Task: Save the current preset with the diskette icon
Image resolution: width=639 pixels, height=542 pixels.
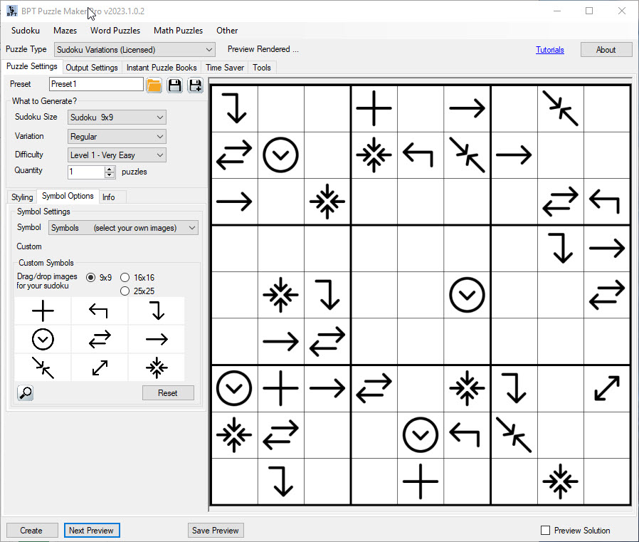Action: click(174, 84)
